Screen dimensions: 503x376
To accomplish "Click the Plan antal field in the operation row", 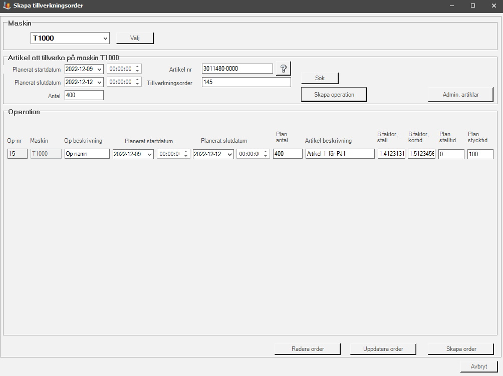I will [x=288, y=154].
